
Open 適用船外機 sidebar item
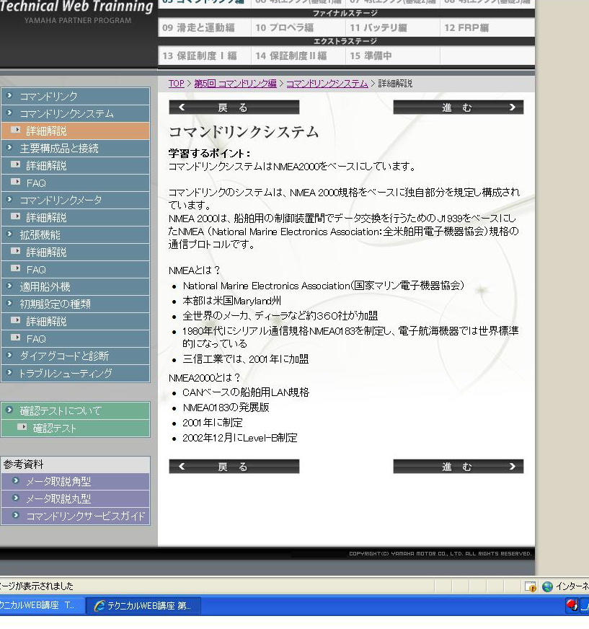pyautogui.click(x=76, y=286)
